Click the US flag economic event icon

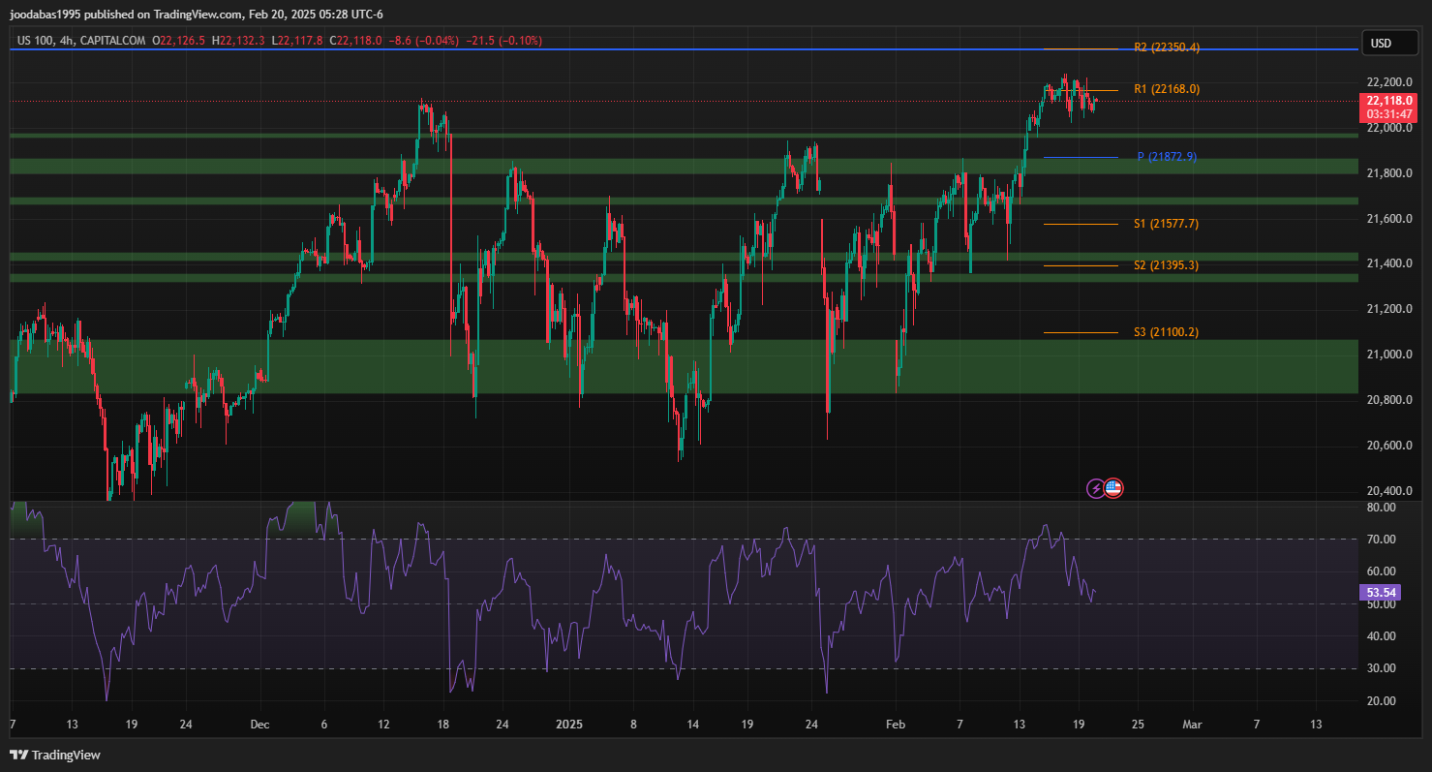pyautogui.click(x=1113, y=488)
